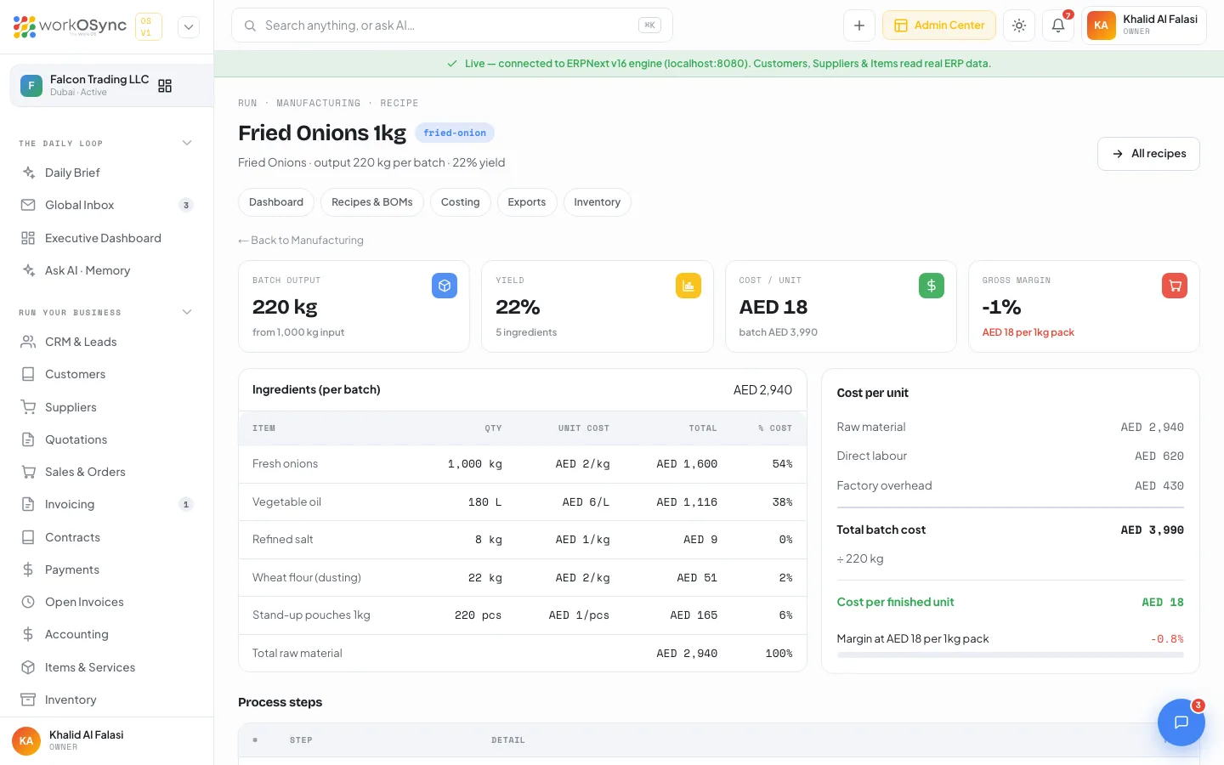Click the Fresh onions ingredient name
Viewport: 1224px width, 765px height.
[x=286, y=464]
